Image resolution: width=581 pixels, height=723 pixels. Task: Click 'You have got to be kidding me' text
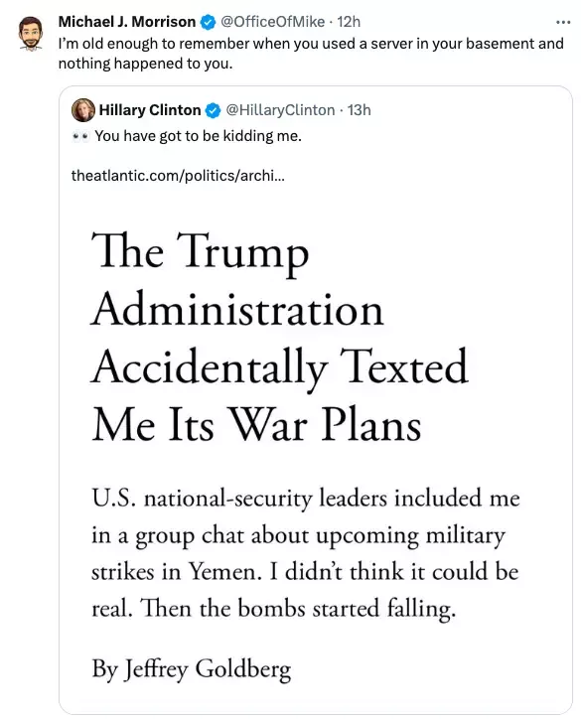point(199,136)
